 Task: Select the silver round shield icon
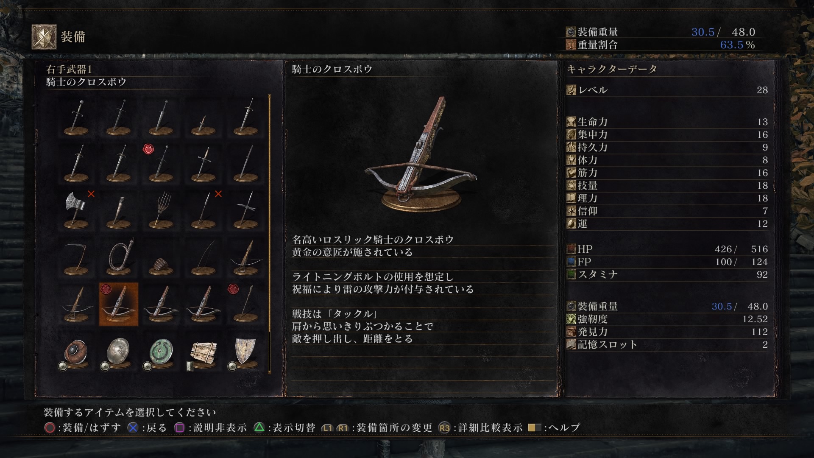pos(119,353)
